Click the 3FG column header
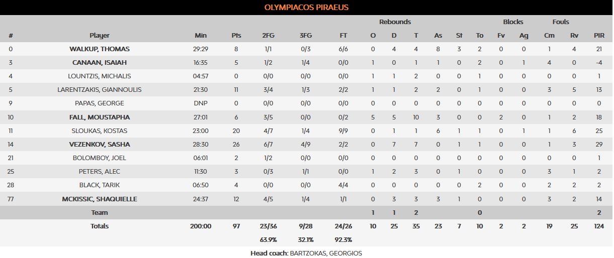The image size is (614, 258). pos(305,36)
